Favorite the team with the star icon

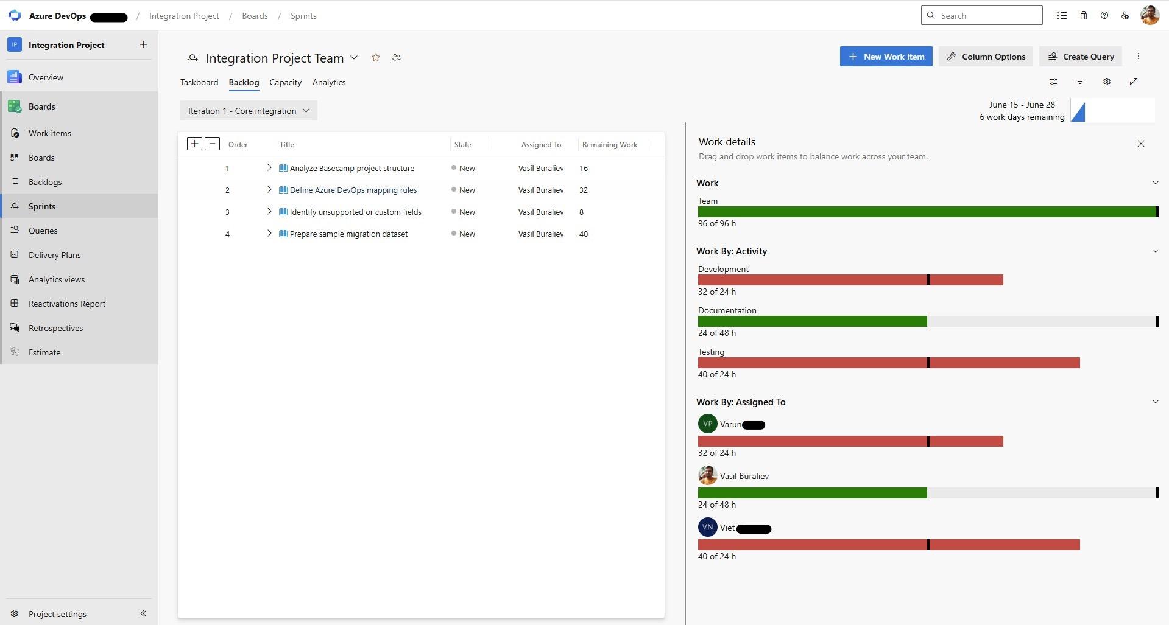coord(375,57)
